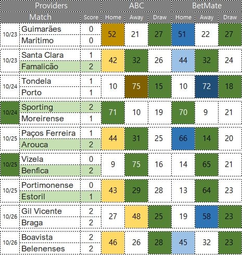Viewport: 242px width, 255px height.
Task: Select the brown 75 cell for Tondela-Porto
Action: pos(136,86)
